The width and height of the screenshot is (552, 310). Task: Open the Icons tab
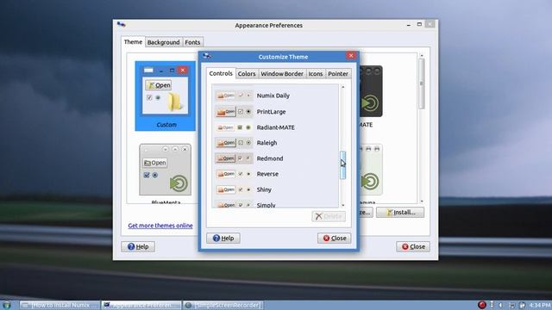point(316,74)
